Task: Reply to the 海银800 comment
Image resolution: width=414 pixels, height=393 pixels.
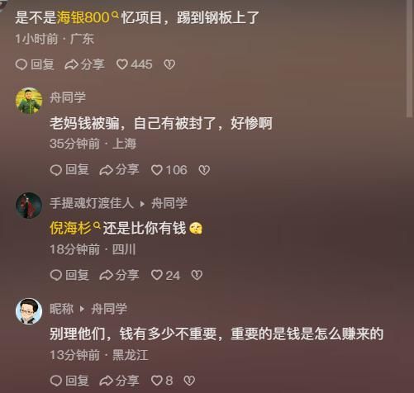Action: (35, 64)
